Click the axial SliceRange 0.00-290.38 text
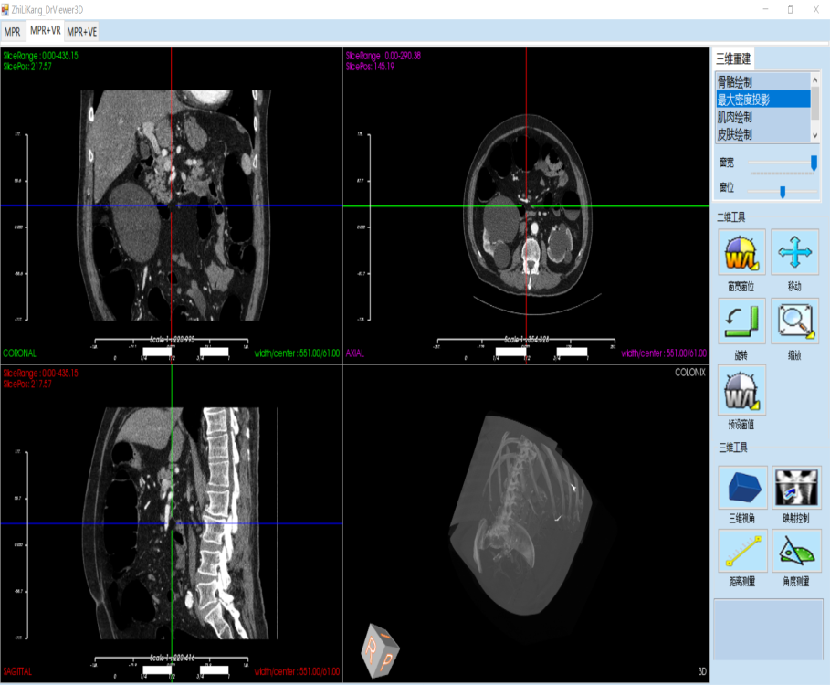This screenshot has width=830, height=685. click(x=383, y=56)
